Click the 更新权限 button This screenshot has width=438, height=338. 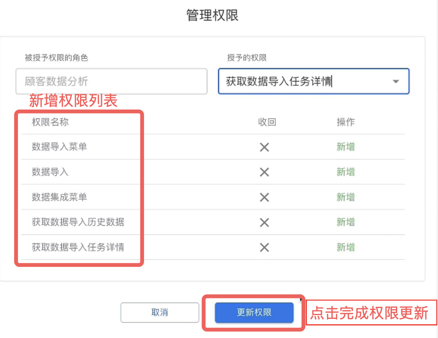[x=254, y=312]
